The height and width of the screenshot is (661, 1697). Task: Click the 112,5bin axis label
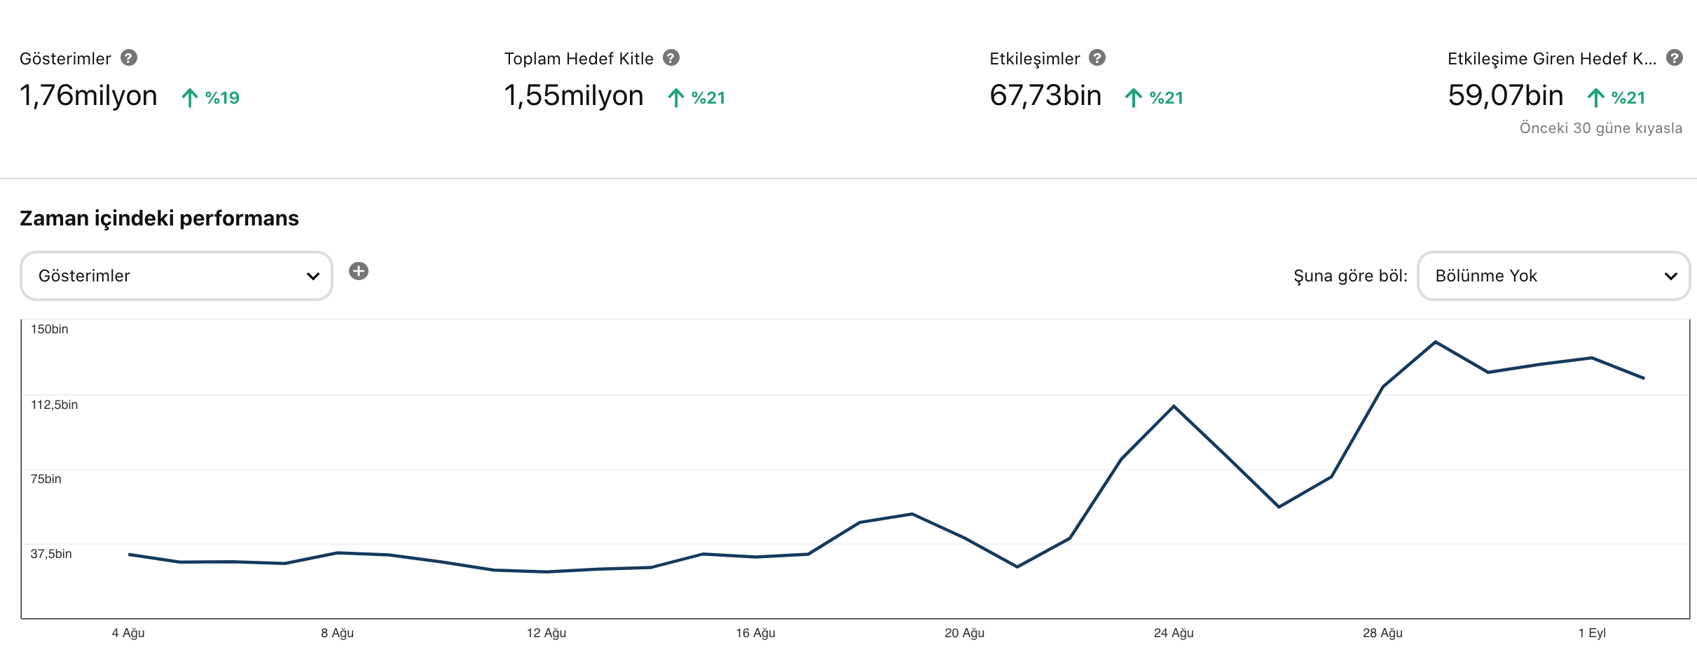(55, 405)
